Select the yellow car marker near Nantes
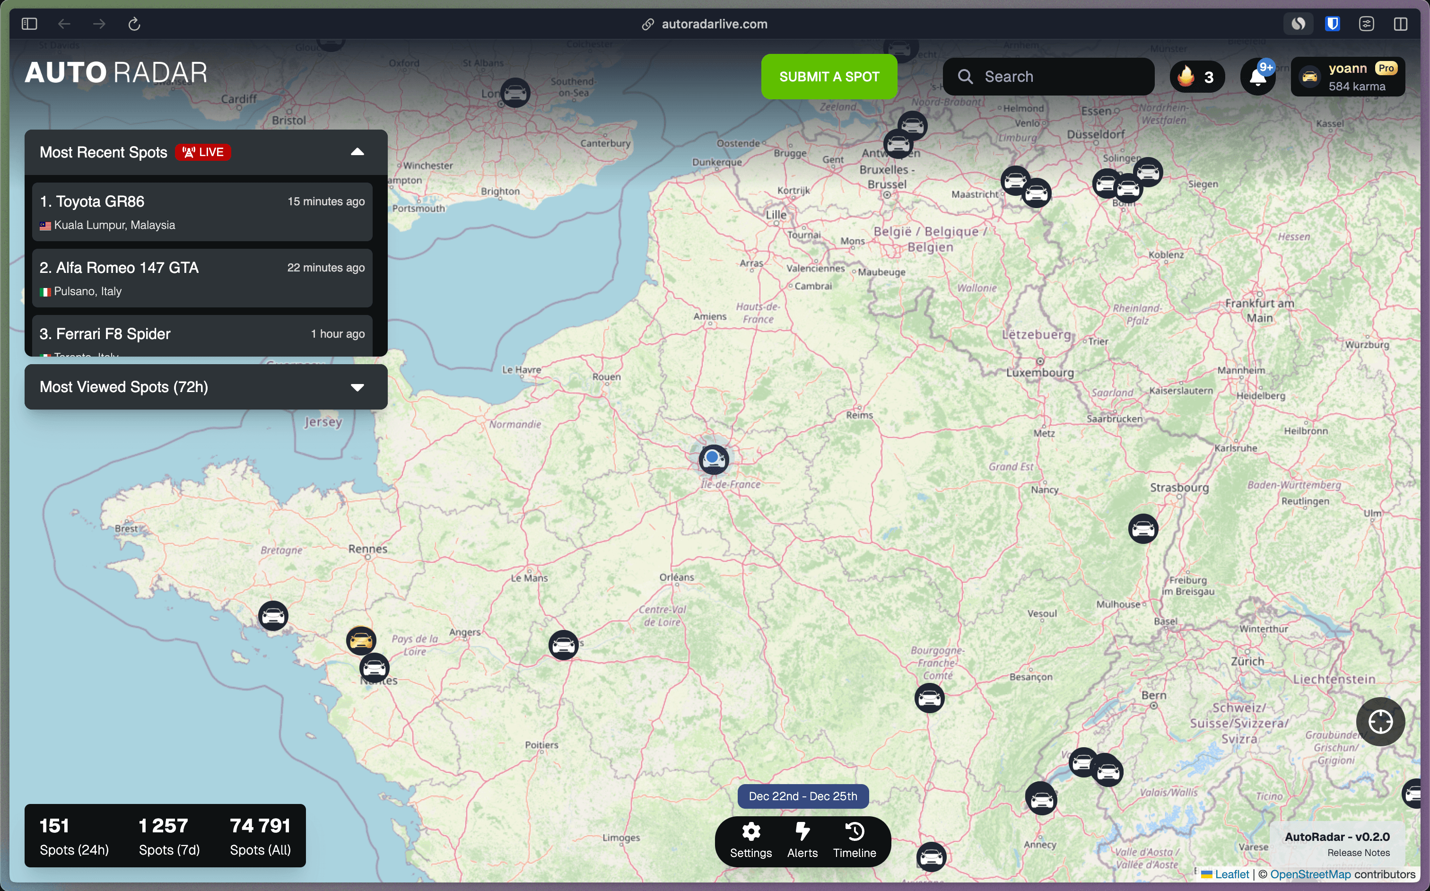 361,640
